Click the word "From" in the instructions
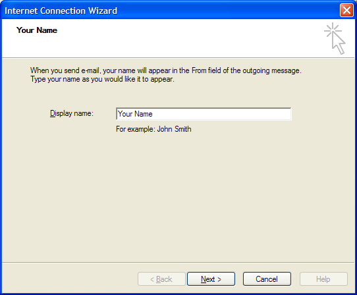This screenshot has height=295, width=357. pyautogui.click(x=199, y=70)
